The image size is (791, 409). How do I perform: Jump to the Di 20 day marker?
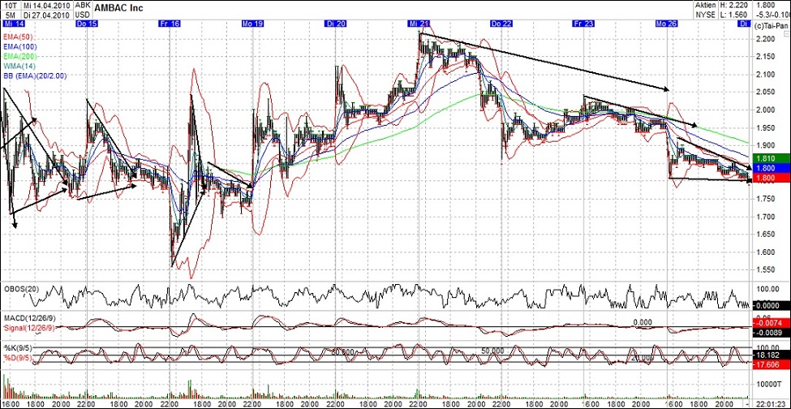click(334, 24)
